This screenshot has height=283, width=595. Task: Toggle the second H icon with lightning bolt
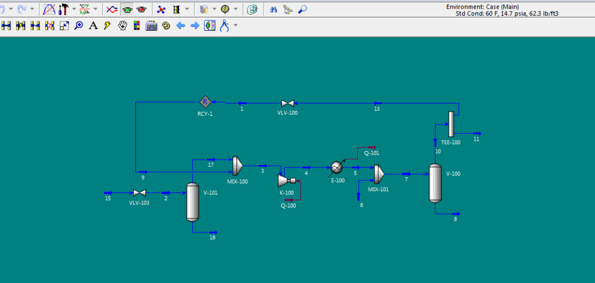coord(20,26)
